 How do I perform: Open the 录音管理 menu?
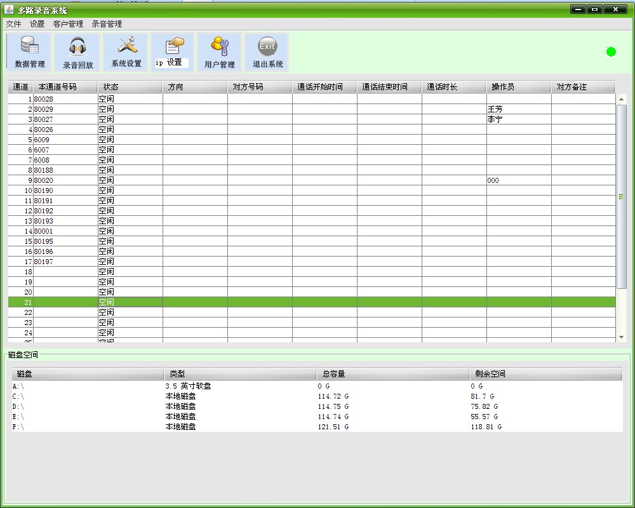[x=107, y=23]
